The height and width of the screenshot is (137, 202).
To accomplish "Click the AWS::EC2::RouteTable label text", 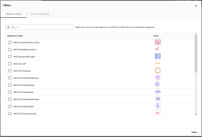I will click(23, 107).
